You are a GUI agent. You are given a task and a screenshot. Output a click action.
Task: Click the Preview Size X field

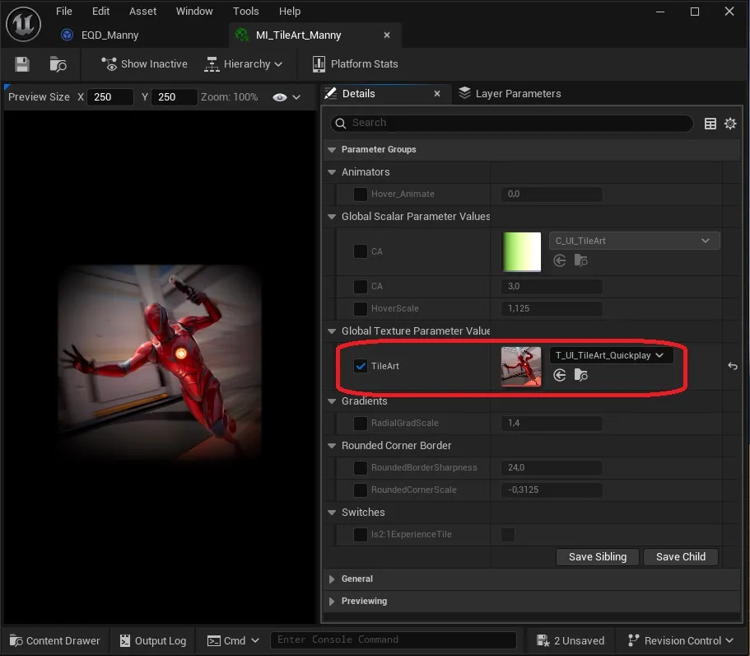110,97
